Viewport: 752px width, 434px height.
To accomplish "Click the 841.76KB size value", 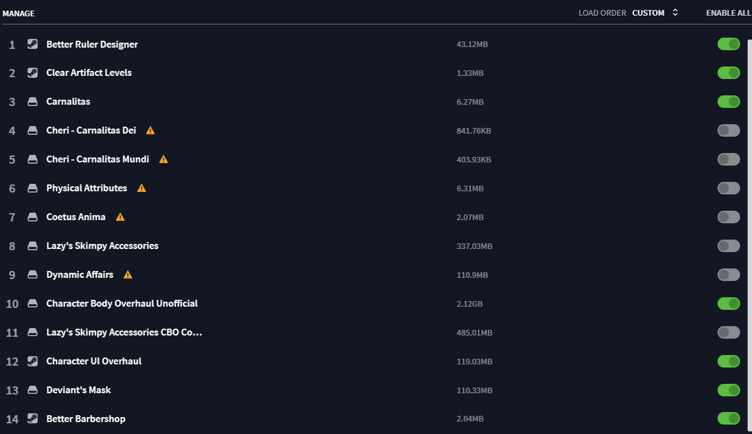I will 474,131.
